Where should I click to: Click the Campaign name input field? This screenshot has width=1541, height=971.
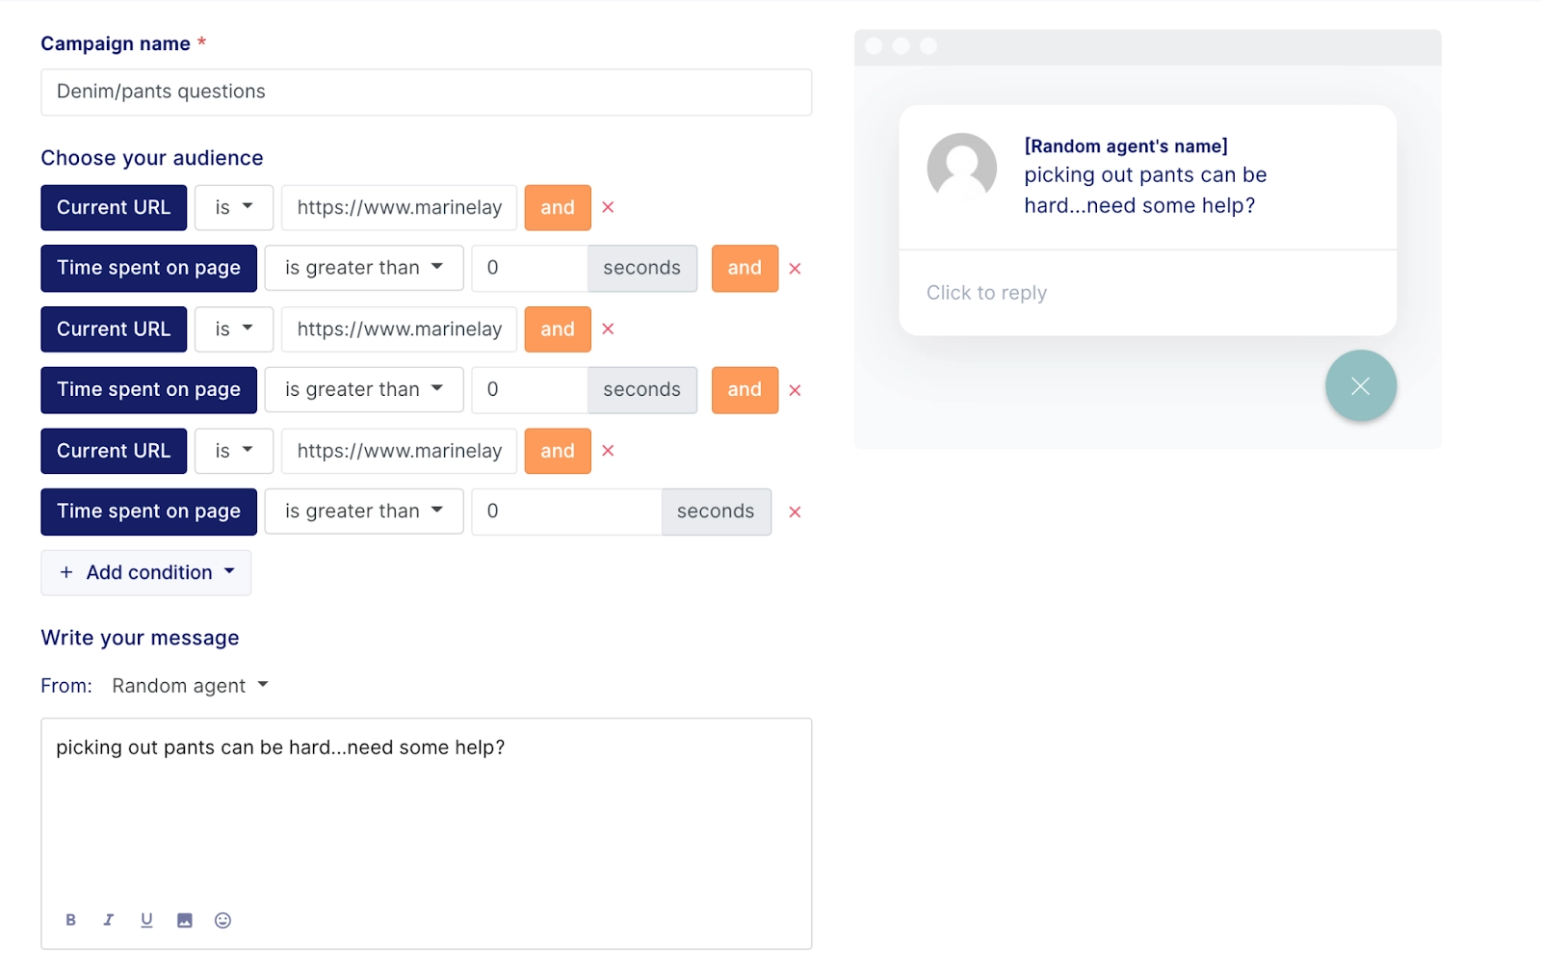426,92
